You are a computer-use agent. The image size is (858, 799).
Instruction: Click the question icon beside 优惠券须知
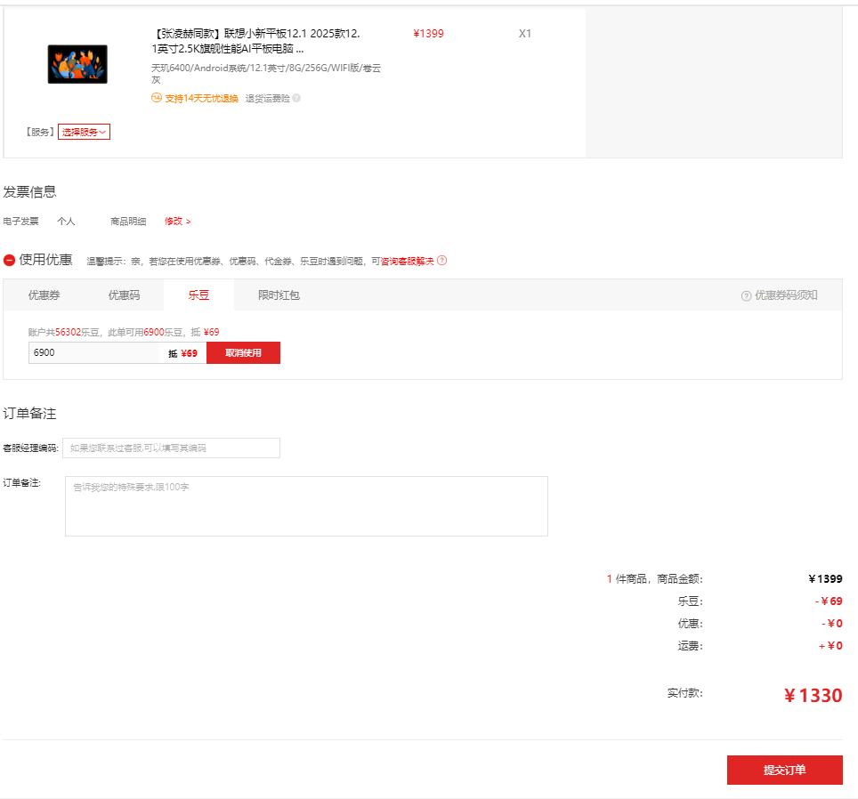pos(746,295)
